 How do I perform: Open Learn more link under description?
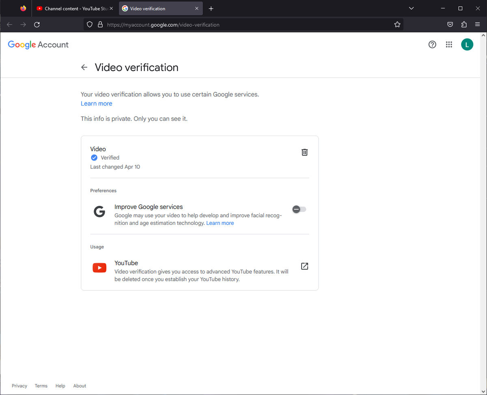click(x=97, y=104)
